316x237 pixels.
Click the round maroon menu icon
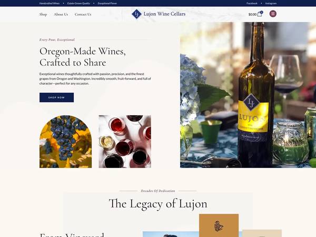pyautogui.click(x=273, y=14)
